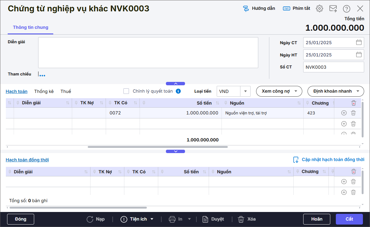370x227 pixels.
Task: Delete the row with account 0072
Action: [x=353, y=113]
